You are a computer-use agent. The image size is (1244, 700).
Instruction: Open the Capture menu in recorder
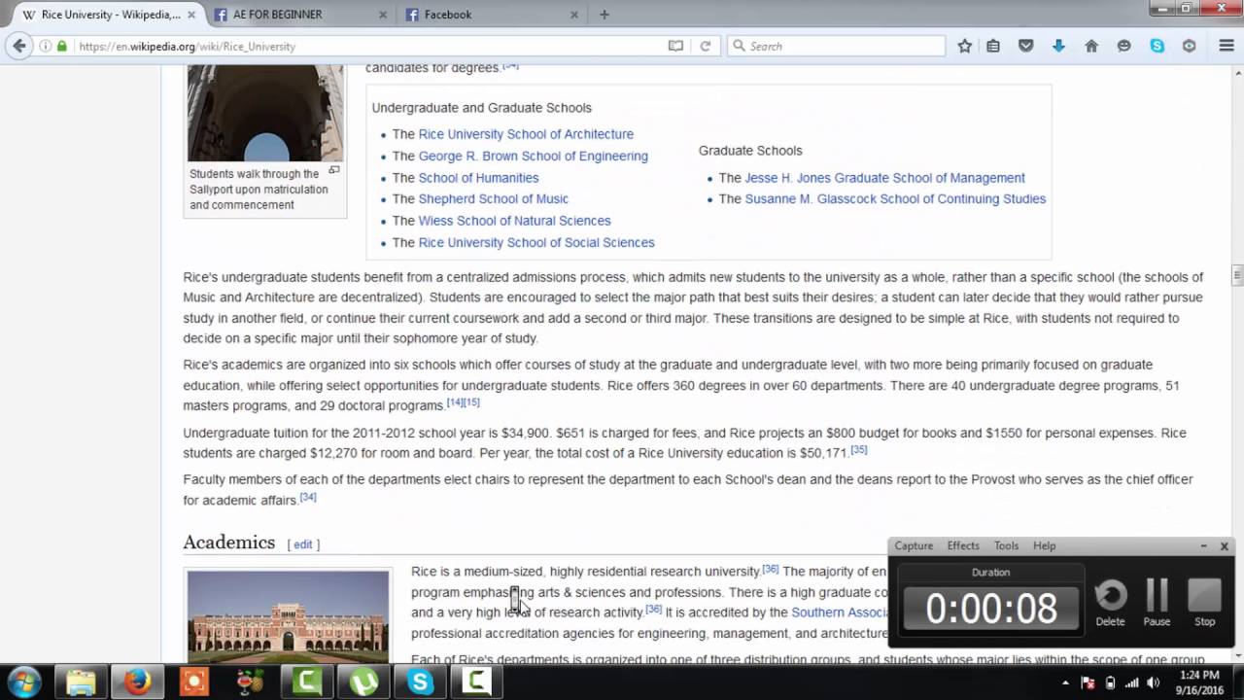pyautogui.click(x=914, y=545)
